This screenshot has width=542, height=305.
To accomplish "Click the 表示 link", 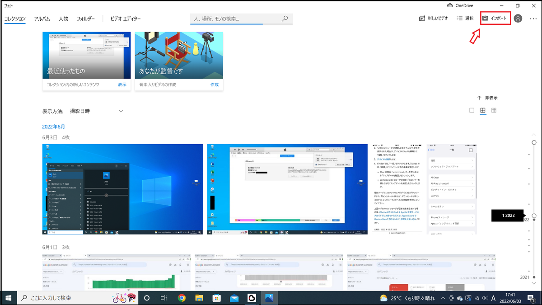I will 122,84.
